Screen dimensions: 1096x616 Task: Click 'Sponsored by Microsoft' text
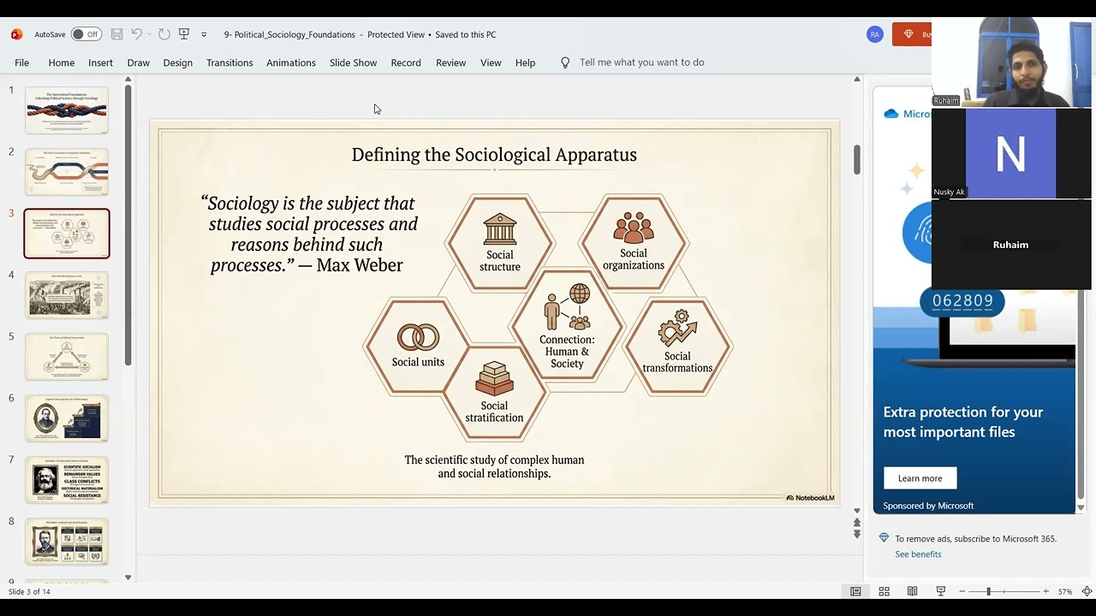(x=928, y=506)
